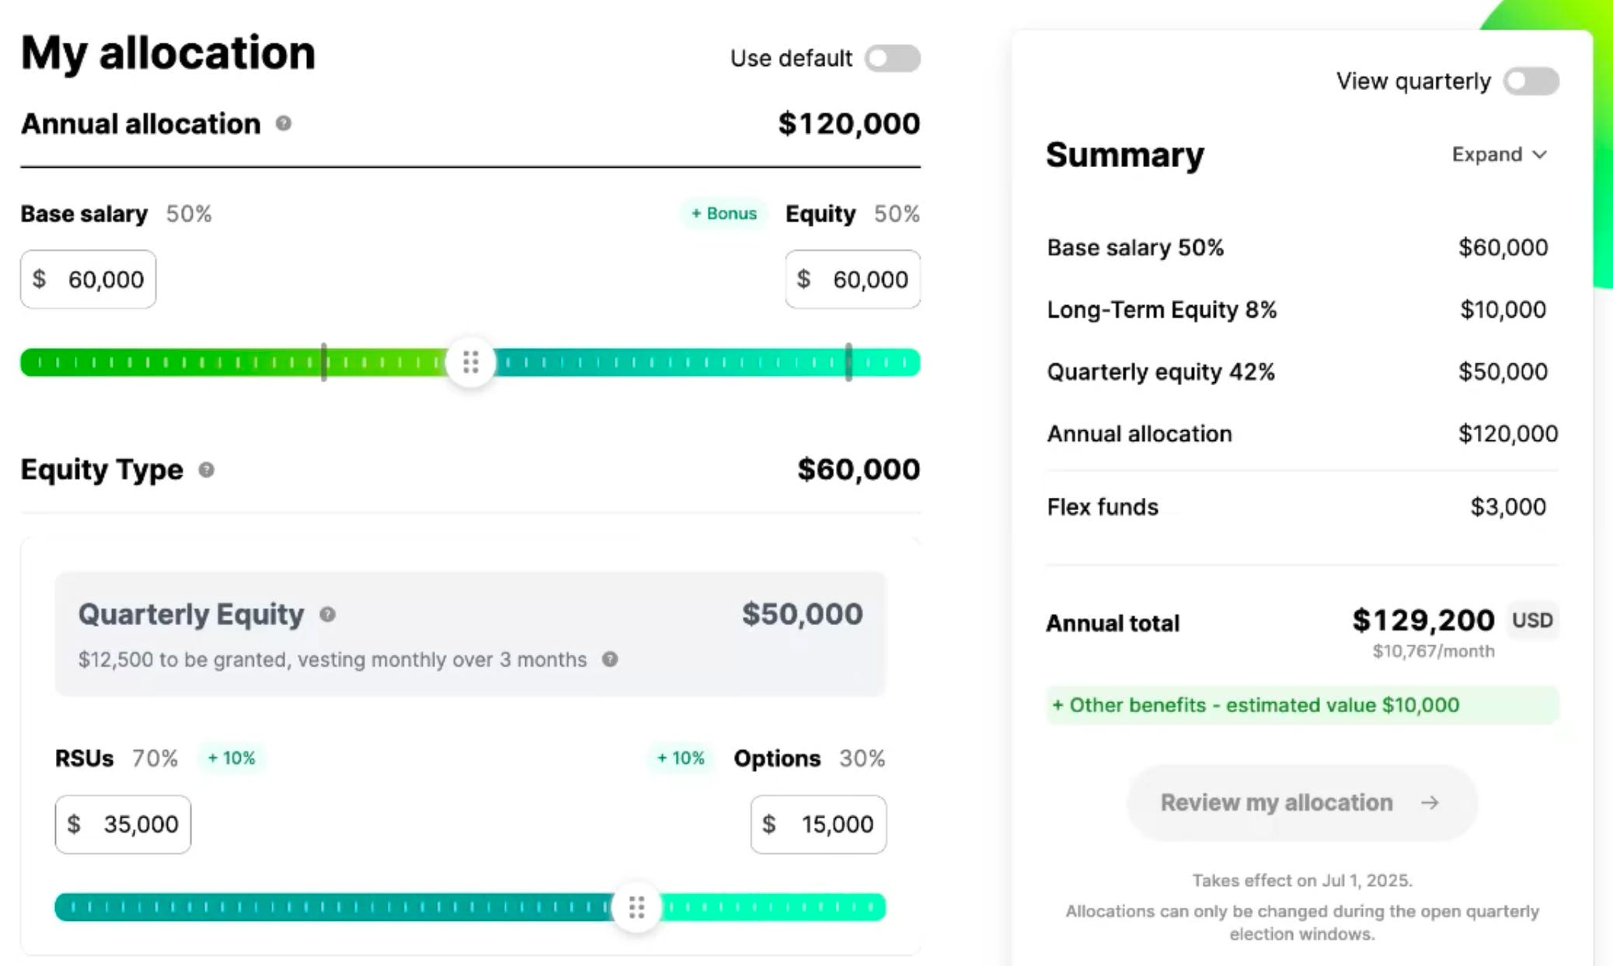This screenshot has width=1613, height=966.
Task: Click the Options amount input 15,000
Action: (x=818, y=824)
